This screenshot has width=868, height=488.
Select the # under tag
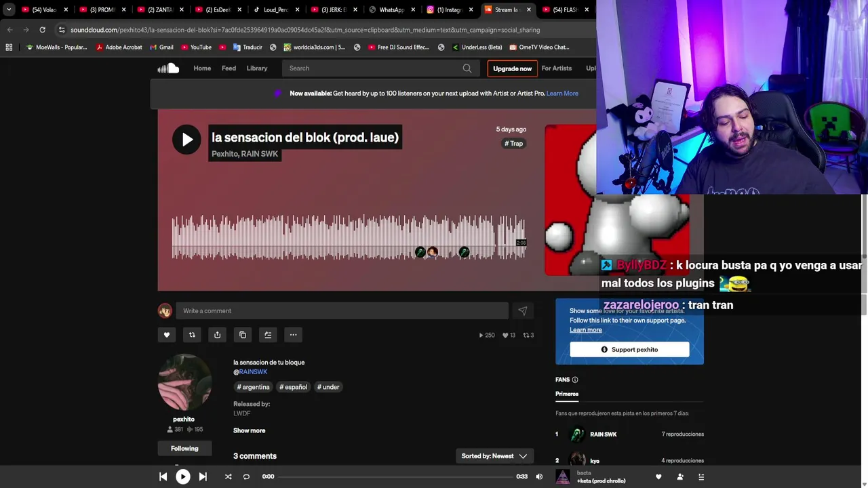pos(328,387)
